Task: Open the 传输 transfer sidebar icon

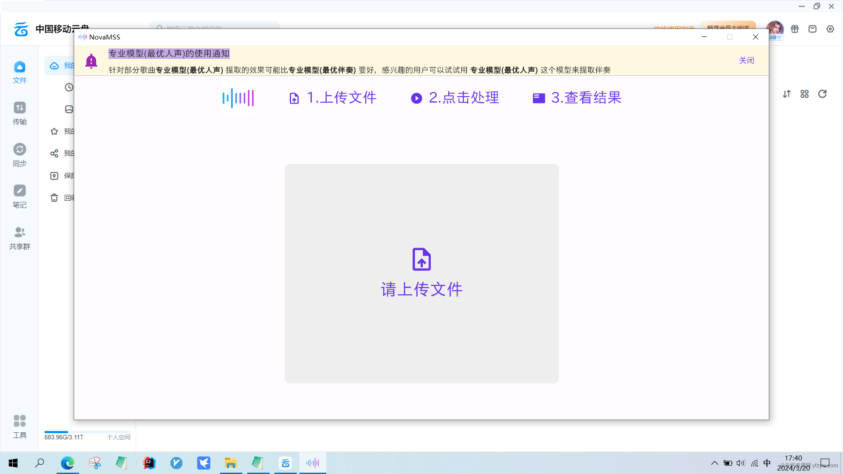Action: pos(19,113)
